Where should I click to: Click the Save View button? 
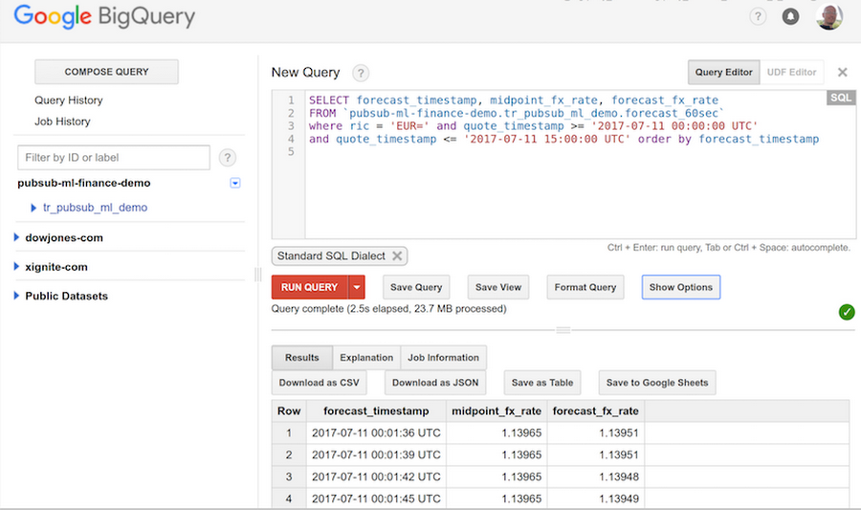[x=498, y=287]
